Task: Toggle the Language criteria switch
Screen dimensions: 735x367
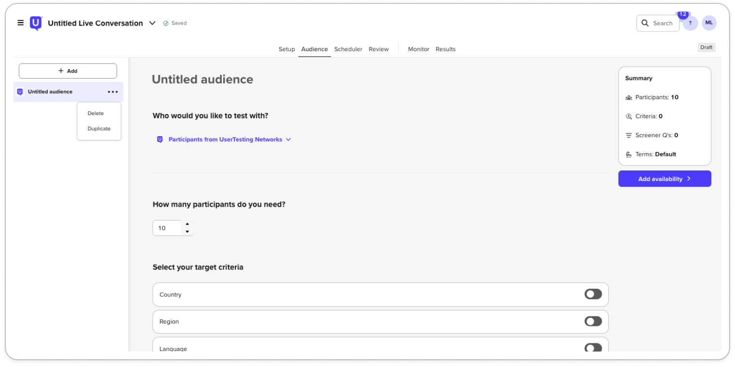Action: point(593,348)
